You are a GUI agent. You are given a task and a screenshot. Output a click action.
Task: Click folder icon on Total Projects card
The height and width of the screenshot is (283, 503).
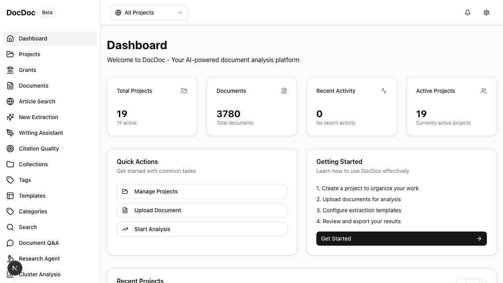(184, 91)
